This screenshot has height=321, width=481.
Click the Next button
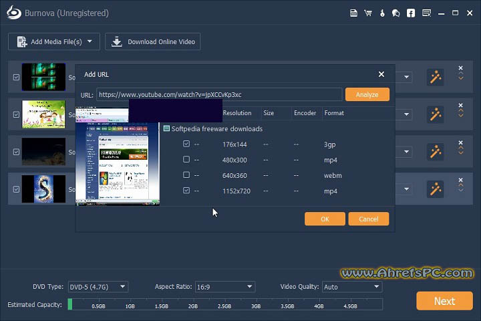tap(444, 301)
